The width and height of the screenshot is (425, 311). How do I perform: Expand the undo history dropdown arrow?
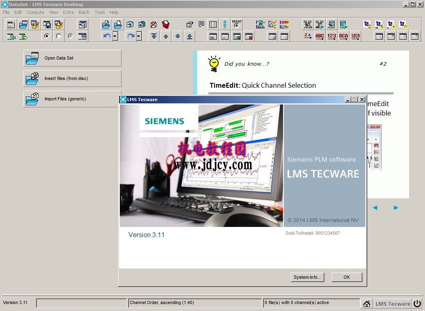coord(115,36)
